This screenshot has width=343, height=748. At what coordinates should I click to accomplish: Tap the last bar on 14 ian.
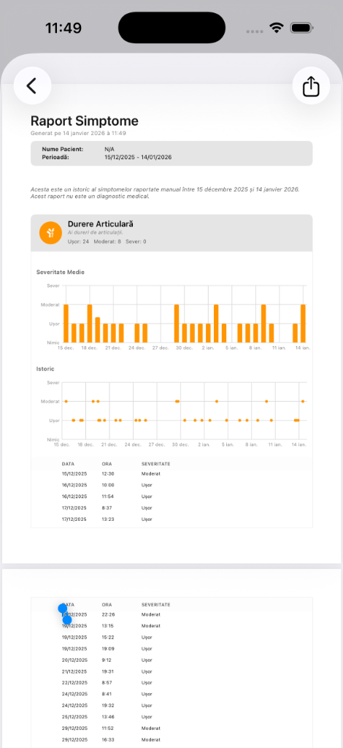pos(303,324)
